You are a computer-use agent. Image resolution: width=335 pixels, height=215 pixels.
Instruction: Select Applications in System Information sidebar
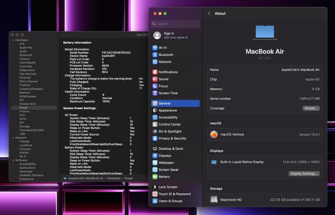27,168
